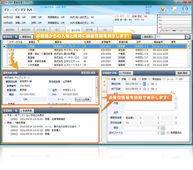
Task: Select the DM radio button
Action: (177, 79)
